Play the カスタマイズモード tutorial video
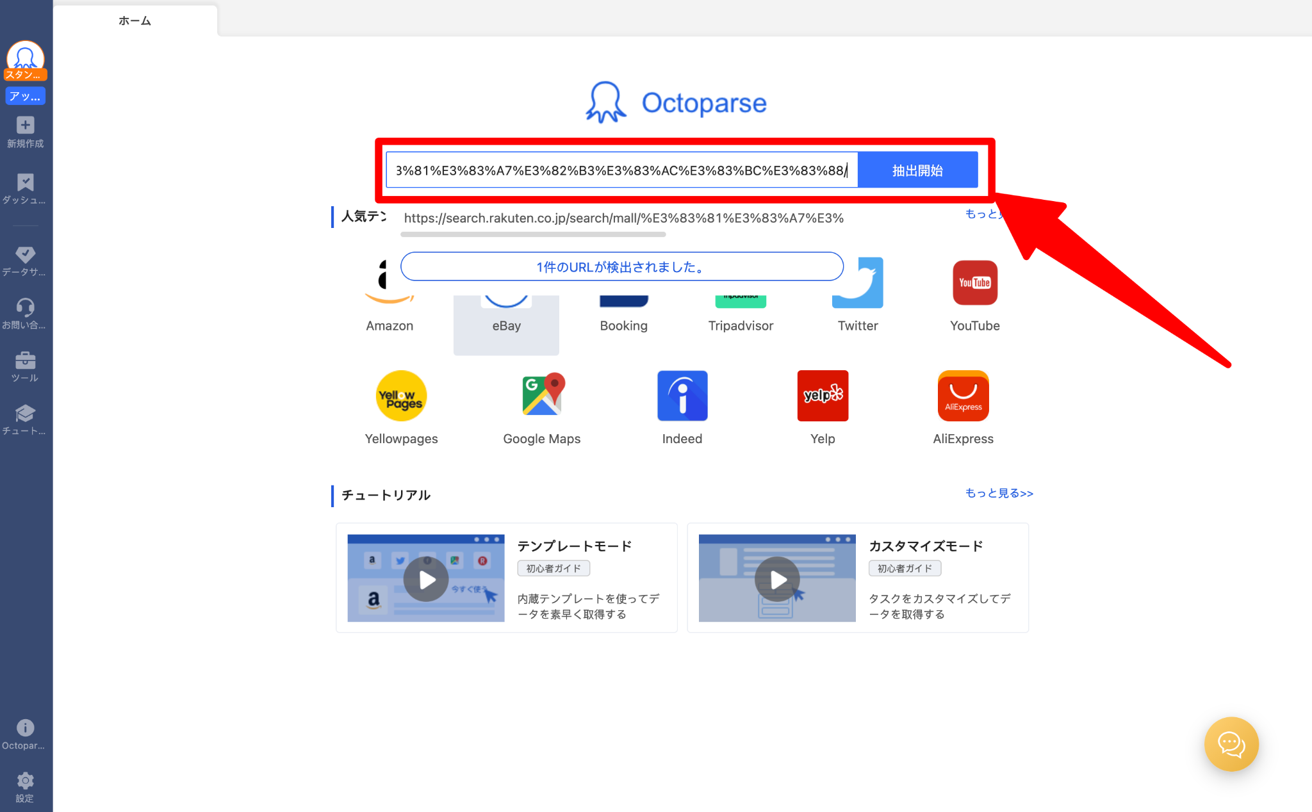 tap(777, 579)
